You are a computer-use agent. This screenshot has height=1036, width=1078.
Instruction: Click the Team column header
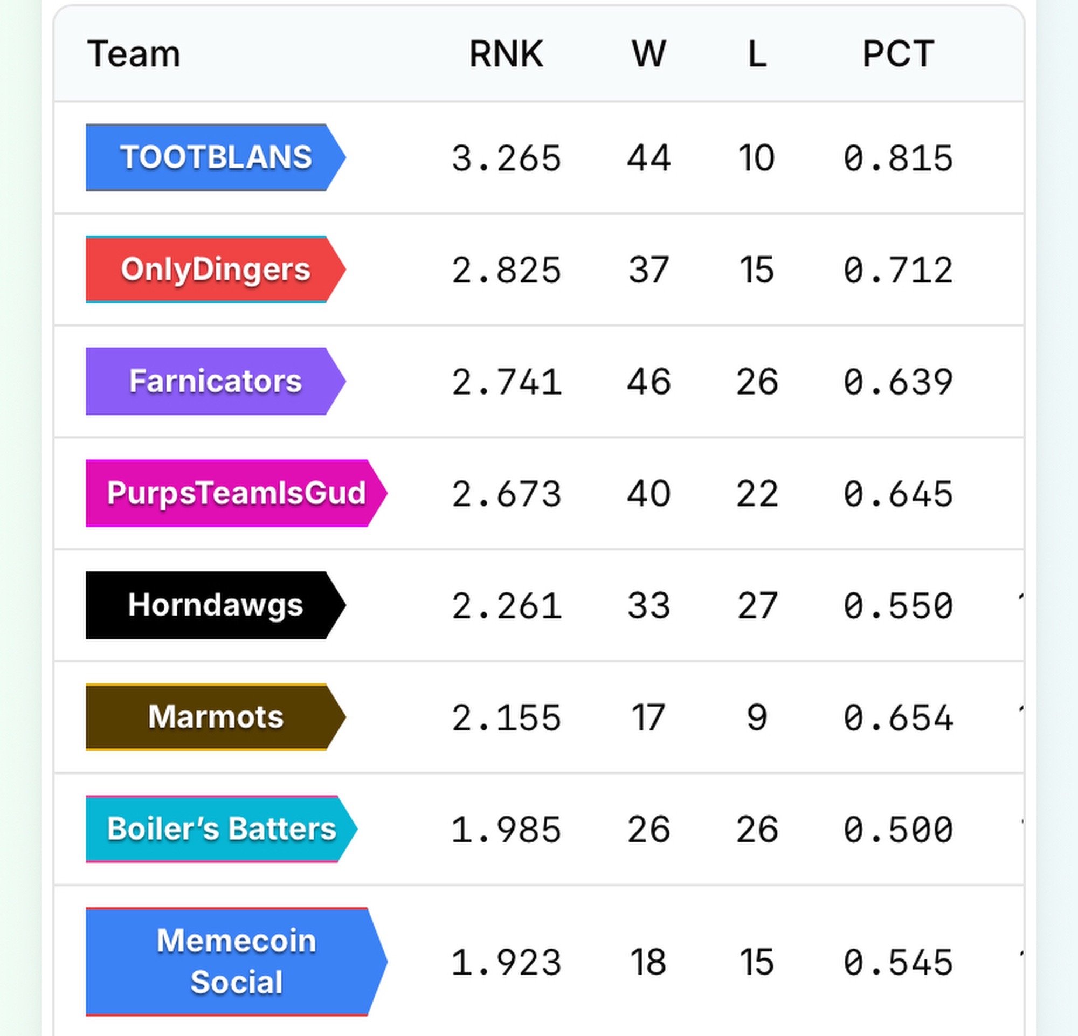click(134, 54)
